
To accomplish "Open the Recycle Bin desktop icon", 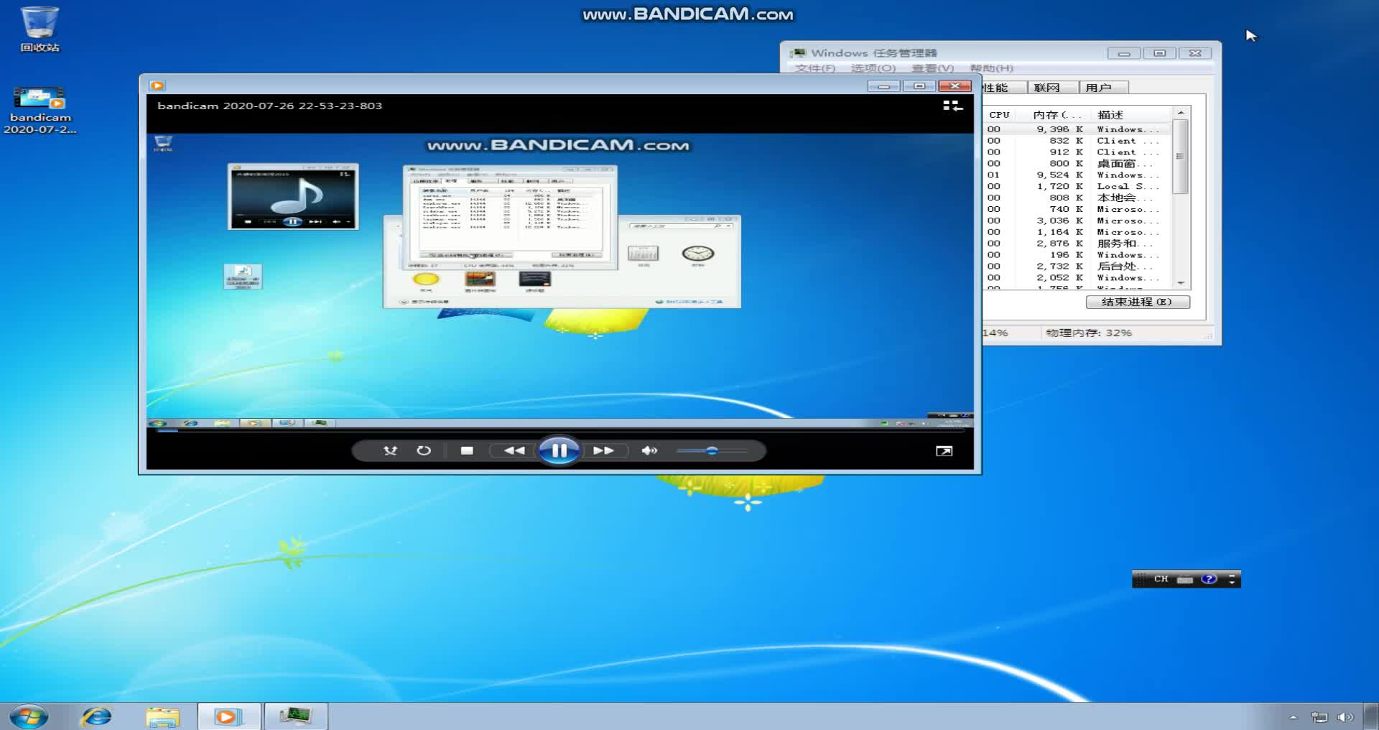I will (40, 29).
